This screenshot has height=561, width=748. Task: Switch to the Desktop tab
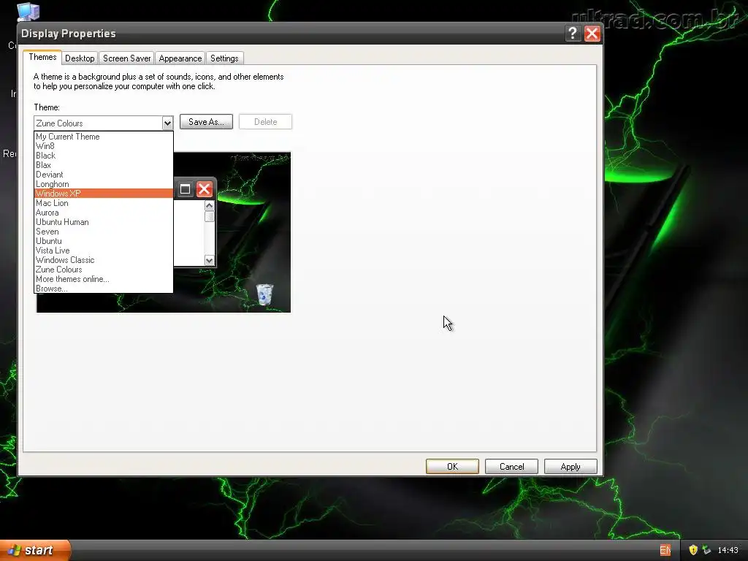(80, 58)
